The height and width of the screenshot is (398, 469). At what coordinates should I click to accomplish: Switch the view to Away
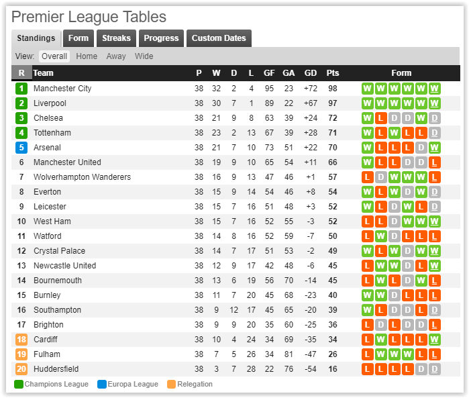pyautogui.click(x=115, y=56)
